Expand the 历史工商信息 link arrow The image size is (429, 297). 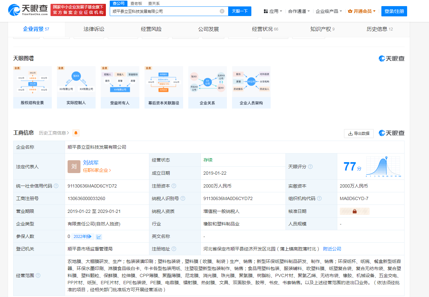point(68,133)
